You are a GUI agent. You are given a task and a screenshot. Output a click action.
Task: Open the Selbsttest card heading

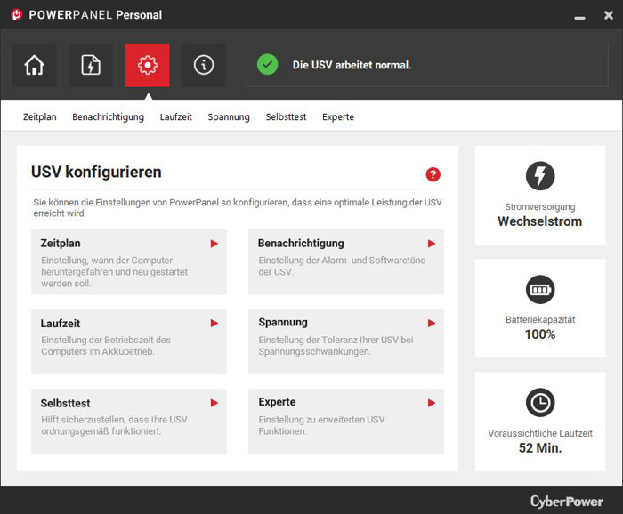66,403
